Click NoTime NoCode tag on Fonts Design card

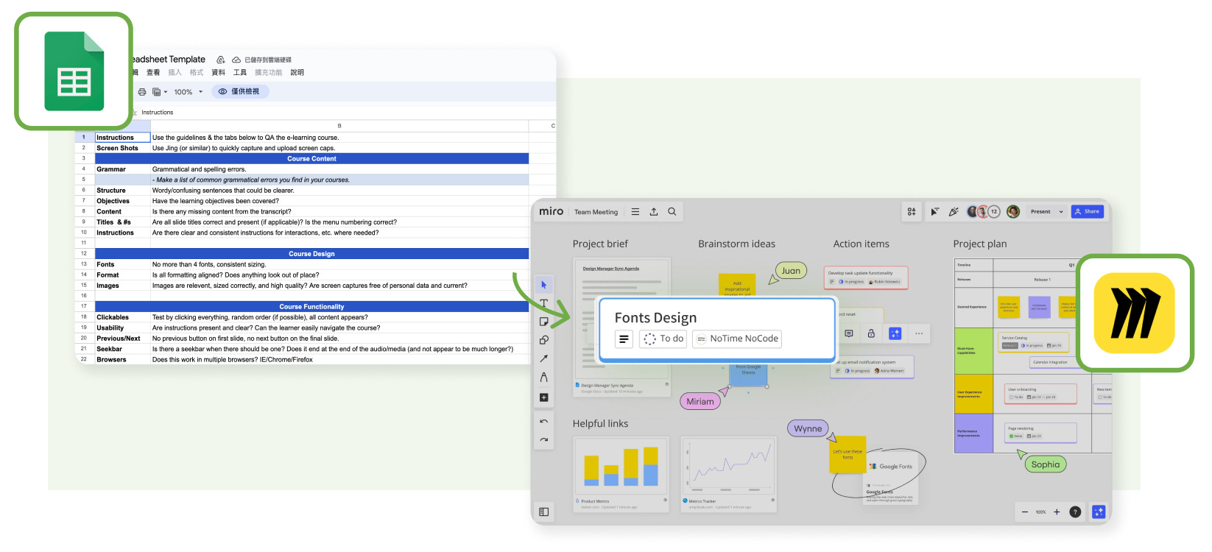coord(737,339)
